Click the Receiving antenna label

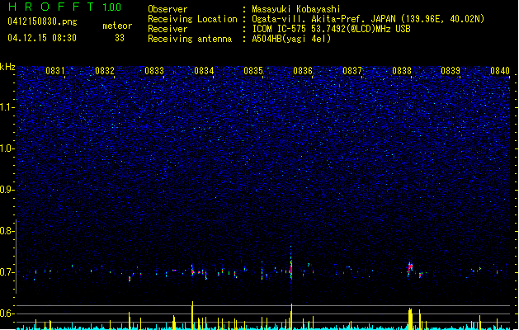point(190,39)
